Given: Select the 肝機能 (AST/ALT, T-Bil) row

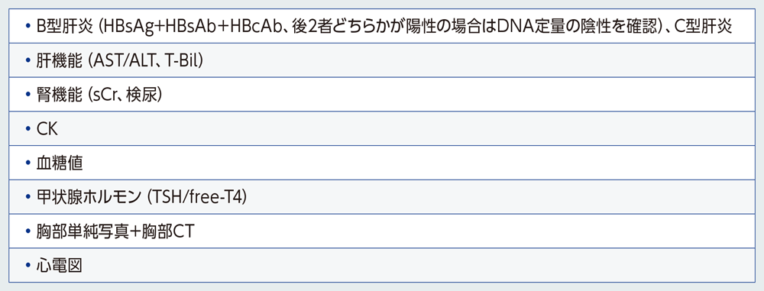Looking at the screenshot, I should pyautogui.click(x=382, y=60).
